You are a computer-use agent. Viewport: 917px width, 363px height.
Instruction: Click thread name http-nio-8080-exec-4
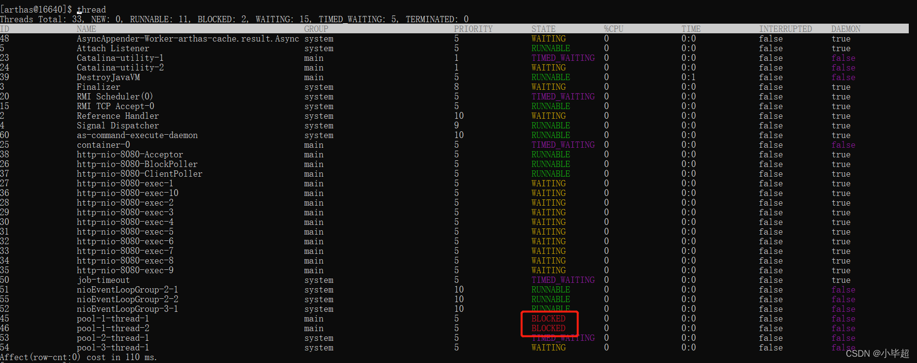[x=125, y=222]
